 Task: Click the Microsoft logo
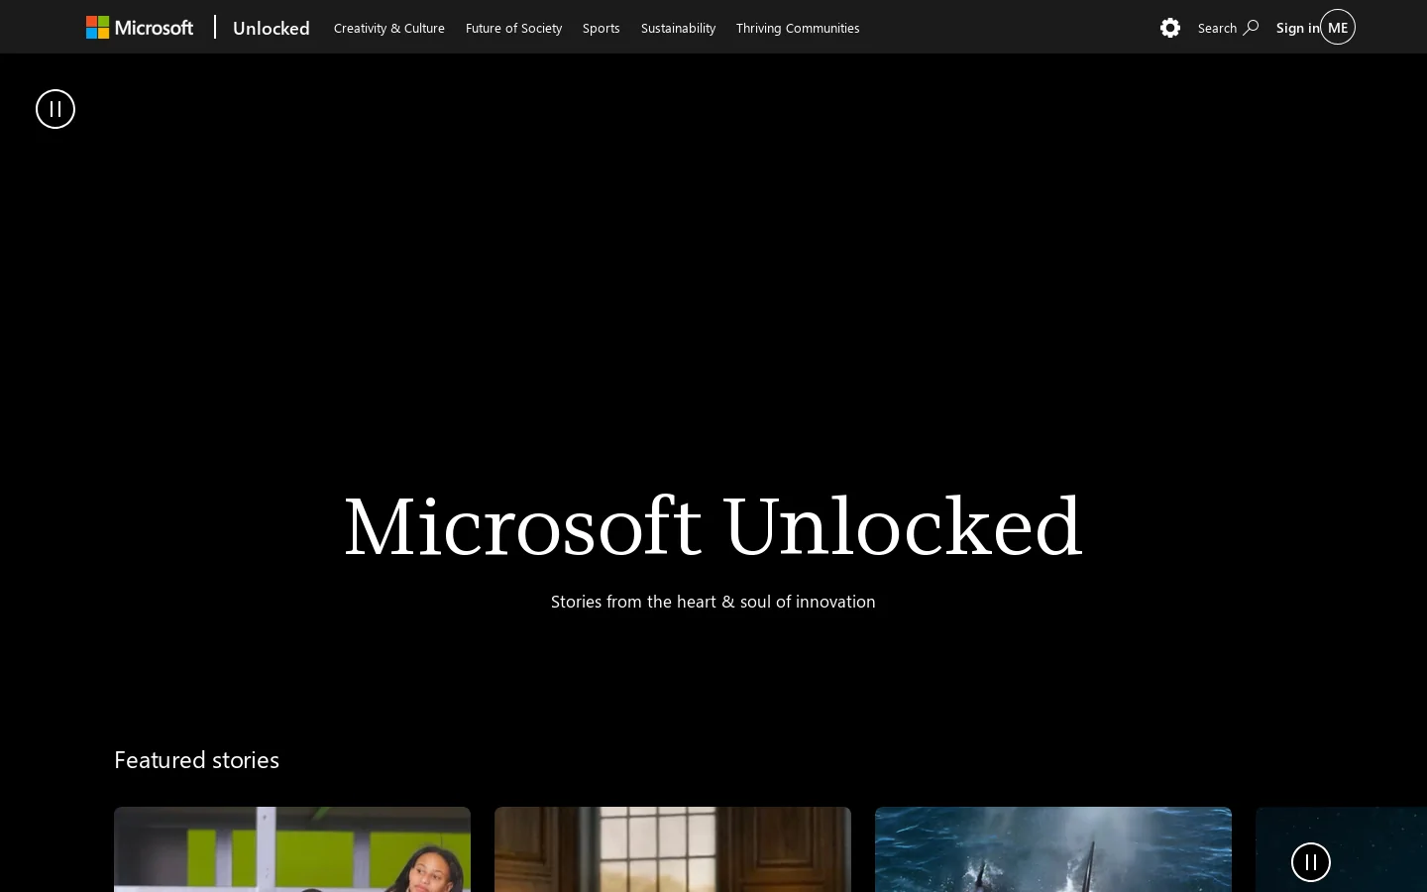point(140,28)
